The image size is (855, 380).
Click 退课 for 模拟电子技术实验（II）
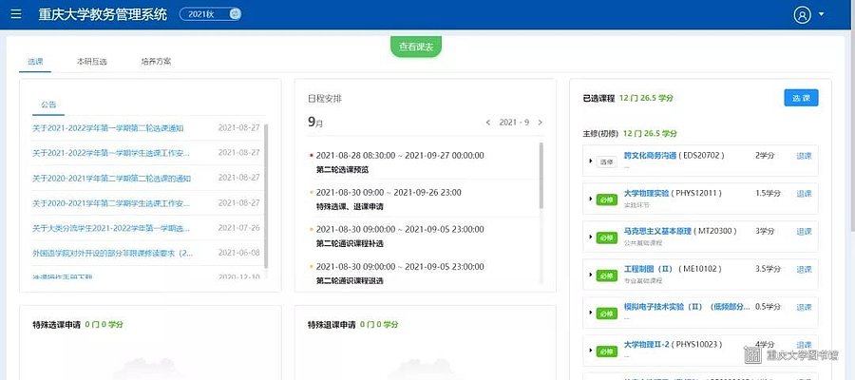click(x=804, y=307)
